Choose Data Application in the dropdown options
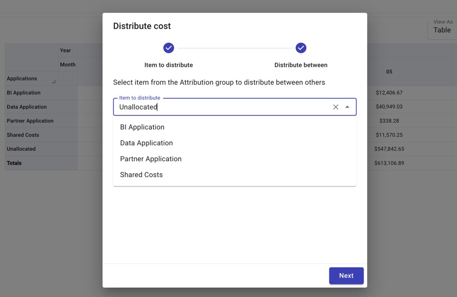The width and height of the screenshot is (457, 297). click(146, 143)
